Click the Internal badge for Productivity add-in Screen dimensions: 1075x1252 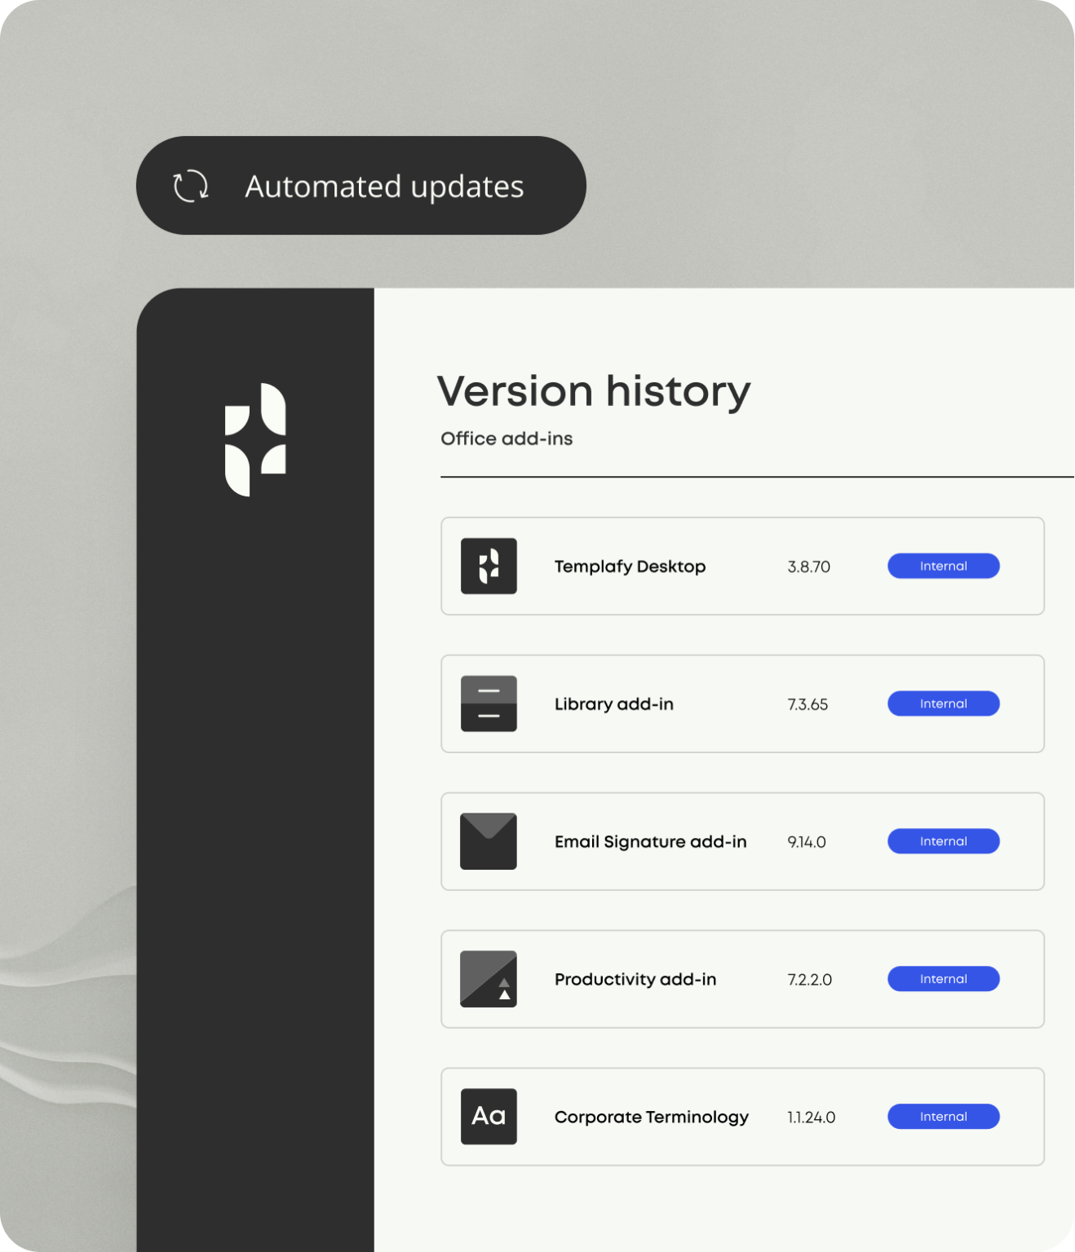(943, 979)
